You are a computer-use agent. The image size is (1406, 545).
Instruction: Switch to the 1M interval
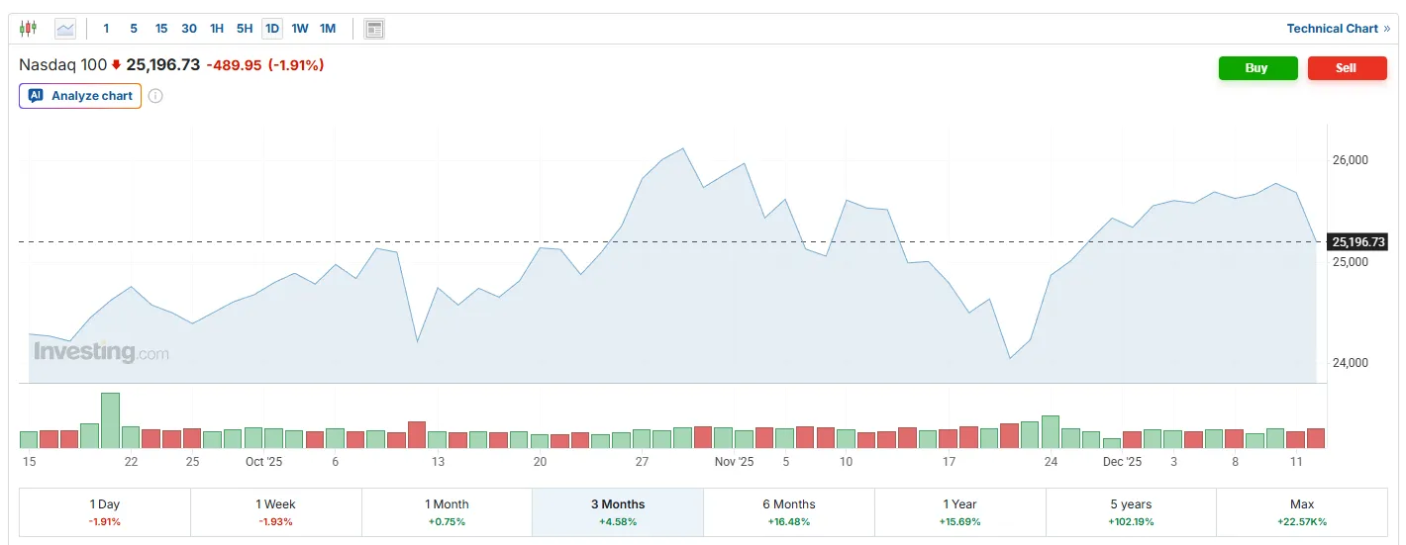[x=328, y=29]
